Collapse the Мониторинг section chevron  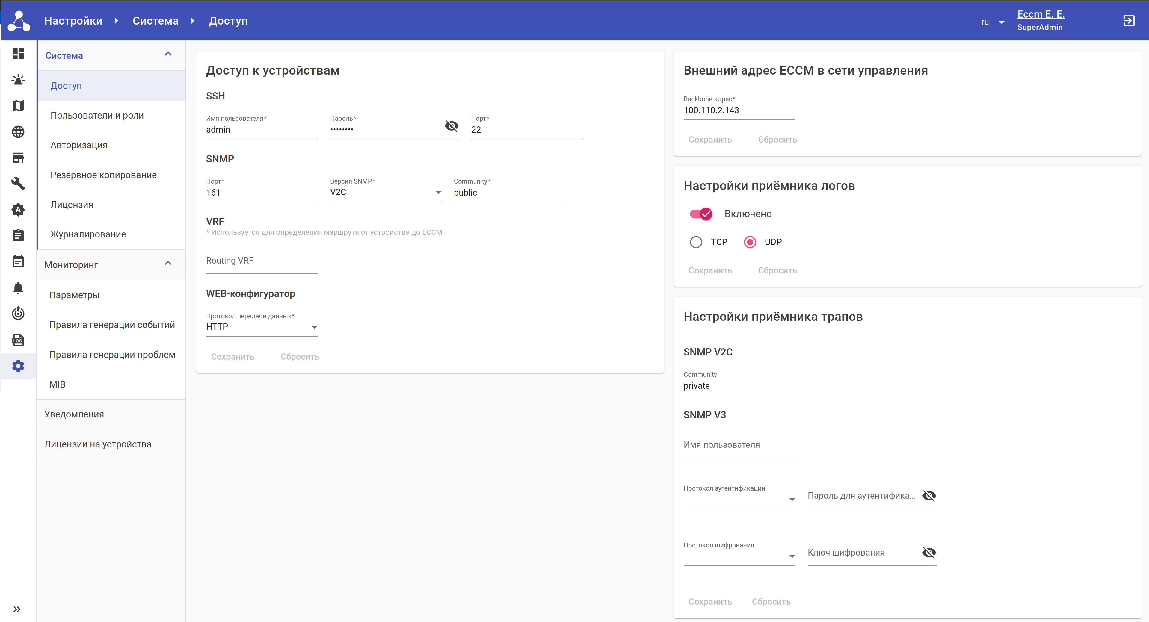tap(168, 263)
